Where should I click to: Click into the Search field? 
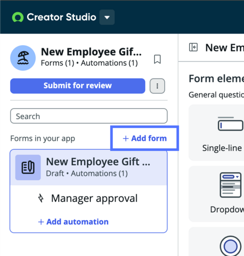(89, 116)
